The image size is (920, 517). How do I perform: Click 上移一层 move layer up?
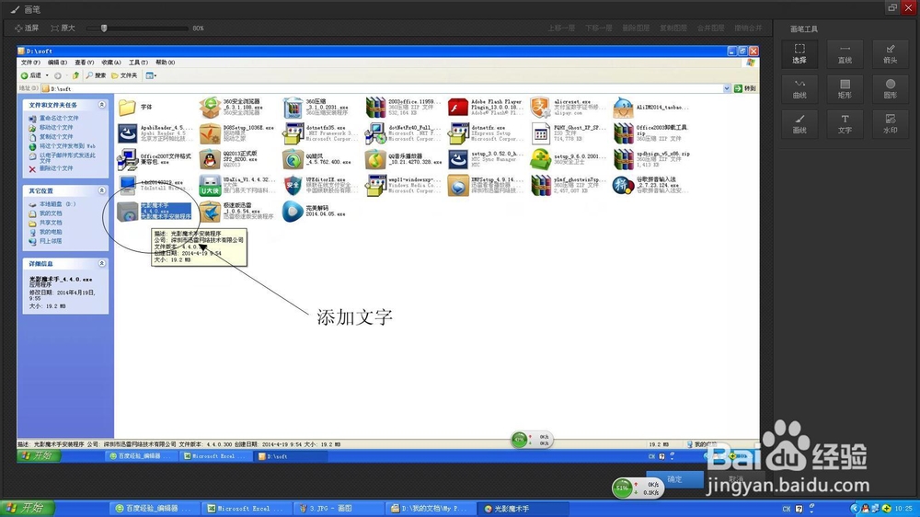click(x=561, y=28)
